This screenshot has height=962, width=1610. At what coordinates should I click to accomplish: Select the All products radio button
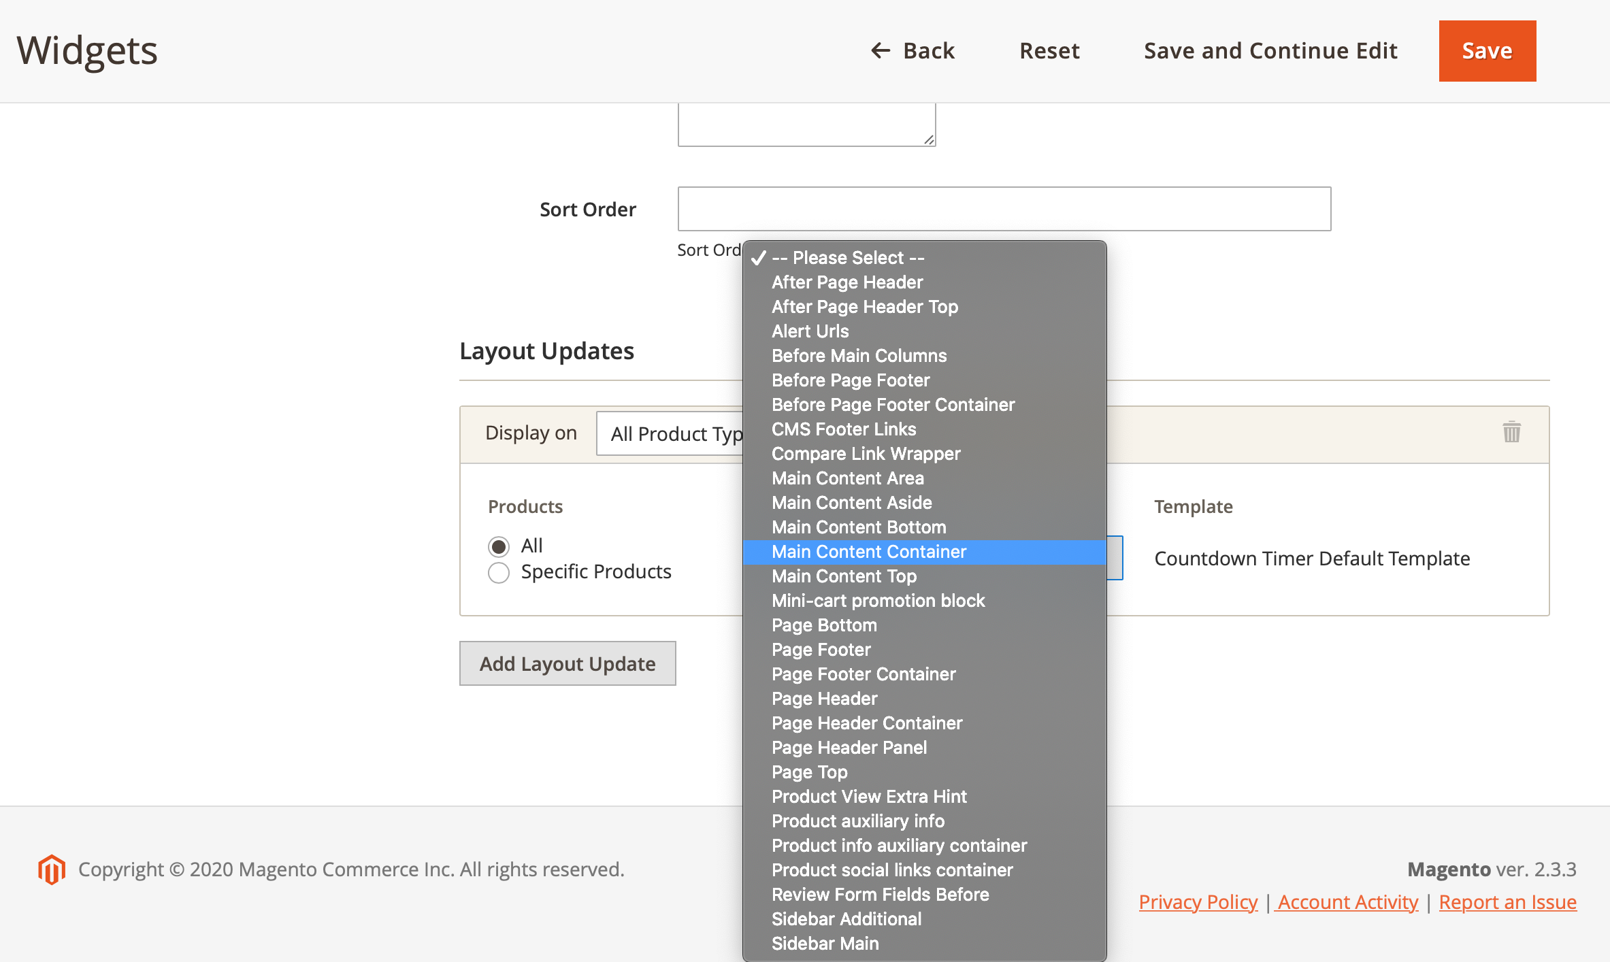click(499, 546)
